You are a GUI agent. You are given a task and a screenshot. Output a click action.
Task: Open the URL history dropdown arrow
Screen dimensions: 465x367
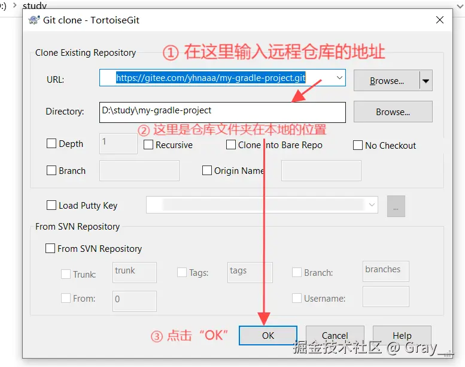pos(339,78)
